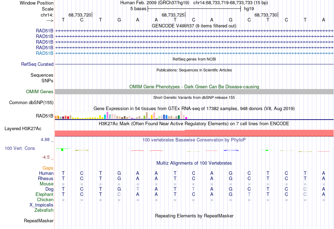
Task: Select the topmost RAD51B GENCODE transcript label
Action: (45, 31)
